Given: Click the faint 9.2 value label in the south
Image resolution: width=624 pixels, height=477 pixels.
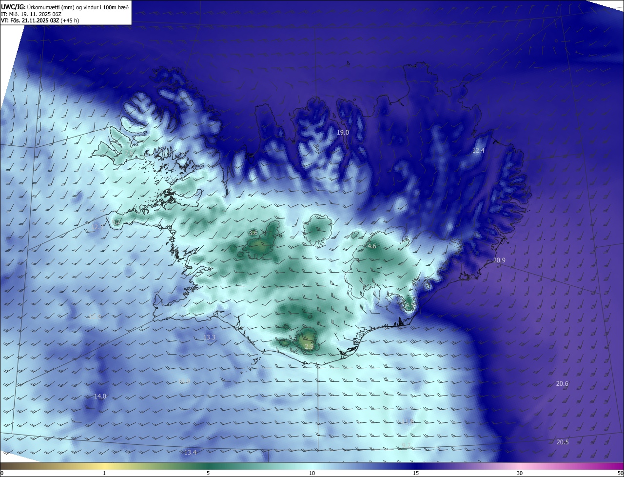Looking at the screenshot, I should pos(406,445).
